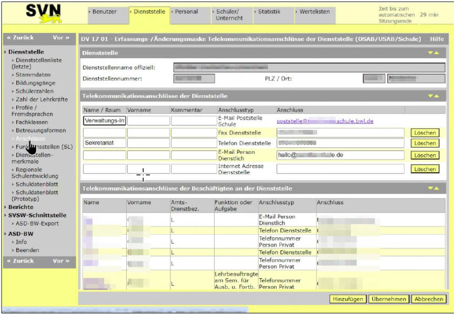Click the Hinzufügen button
The image size is (456, 316).
348,299
